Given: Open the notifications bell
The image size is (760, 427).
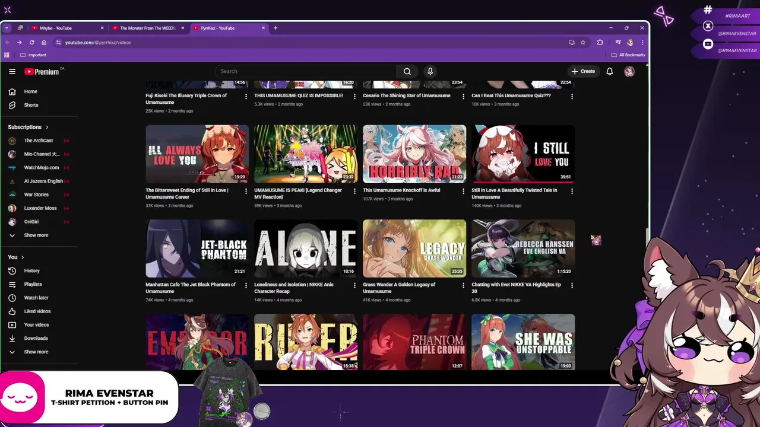Looking at the screenshot, I should tap(609, 71).
